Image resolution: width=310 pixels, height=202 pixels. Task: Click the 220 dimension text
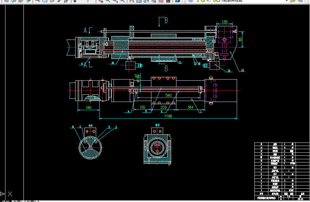coord(164,107)
